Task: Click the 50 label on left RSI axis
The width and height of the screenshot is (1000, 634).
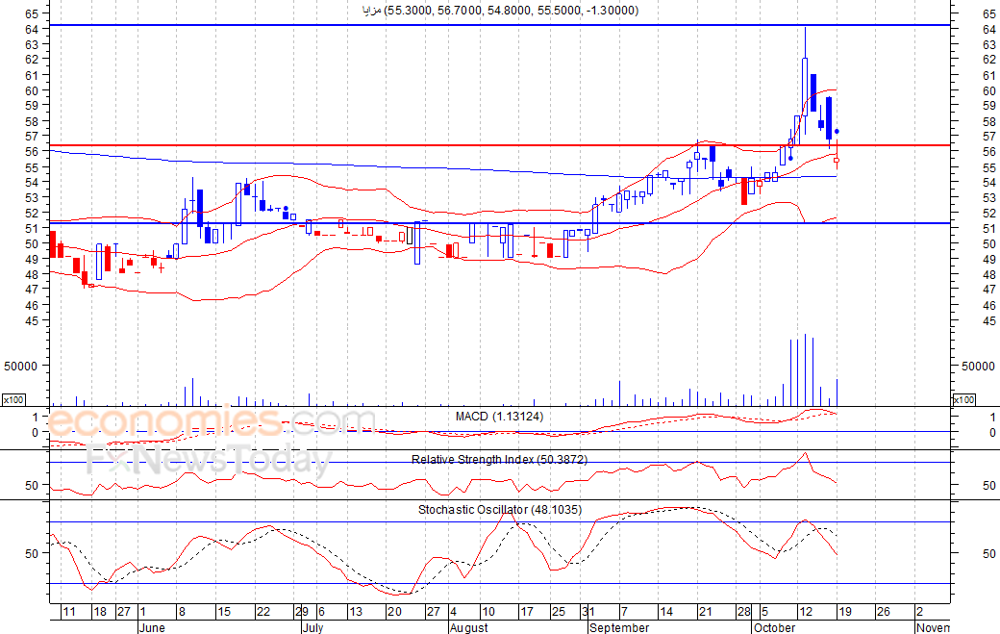Action: coord(32,486)
